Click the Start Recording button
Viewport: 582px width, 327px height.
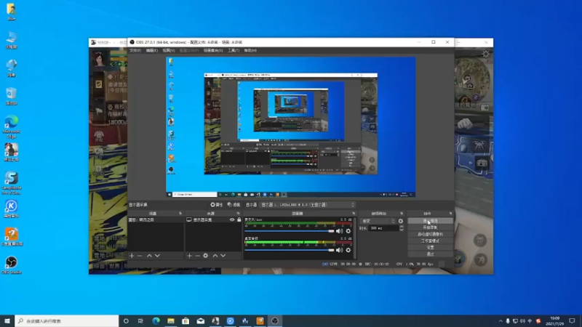(x=430, y=227)
